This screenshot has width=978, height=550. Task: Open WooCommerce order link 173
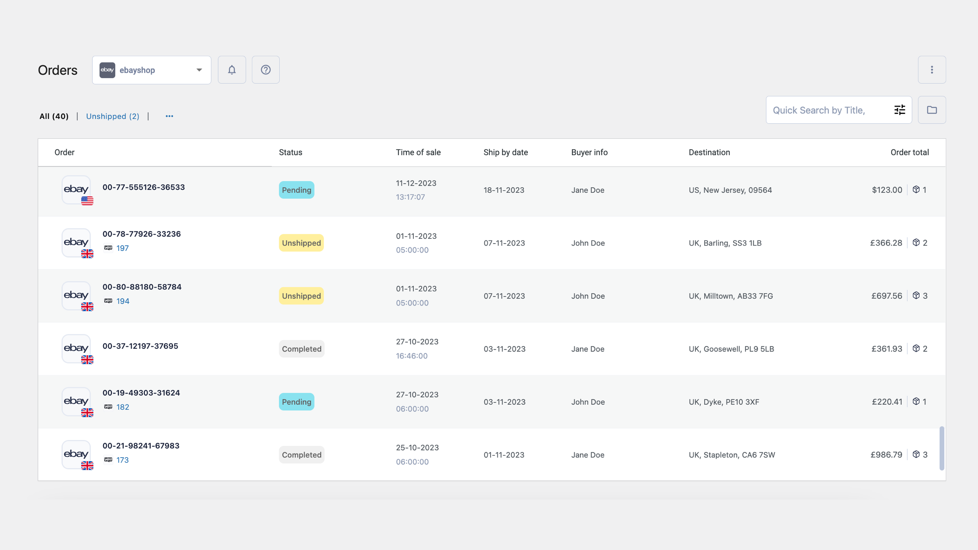tap(122, 460)
